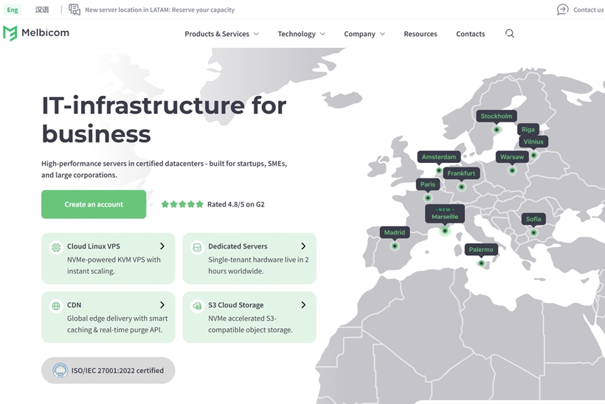Select the Paris map marker dot
Screen dimensions: 605x404
[x=427, y=198]
